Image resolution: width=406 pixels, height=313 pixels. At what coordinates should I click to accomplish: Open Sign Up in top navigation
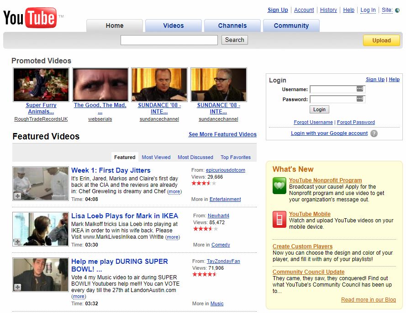[278, 10]
